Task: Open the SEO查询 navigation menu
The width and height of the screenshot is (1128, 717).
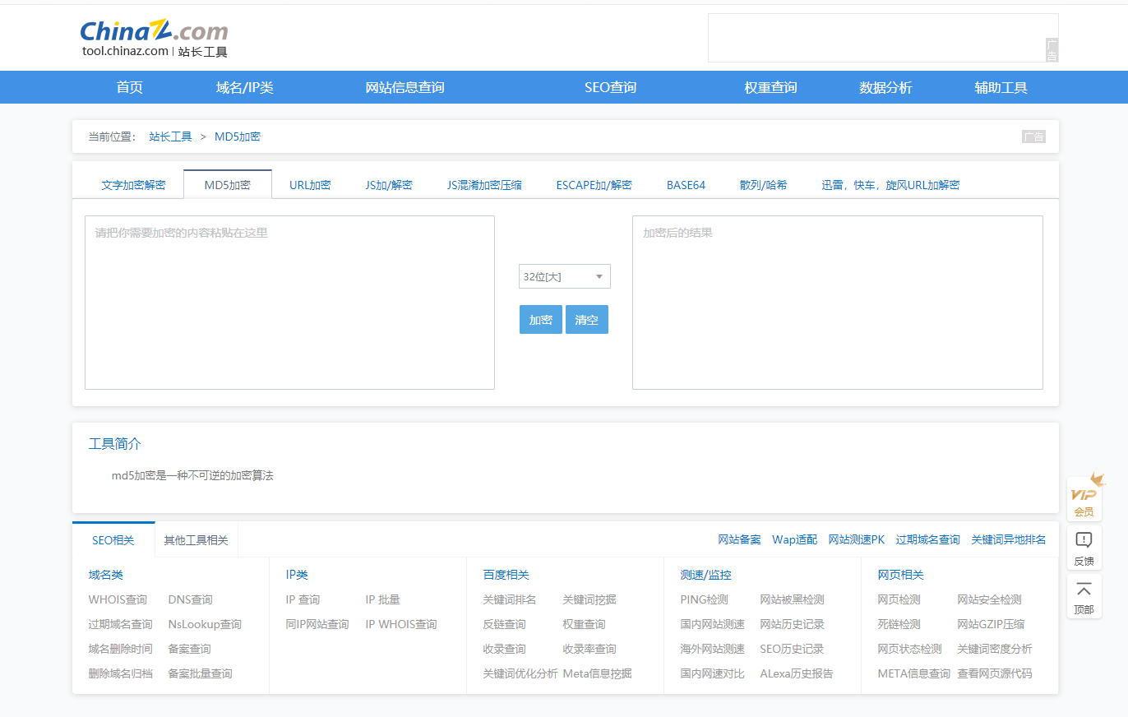Action: (x=610, y=86)
